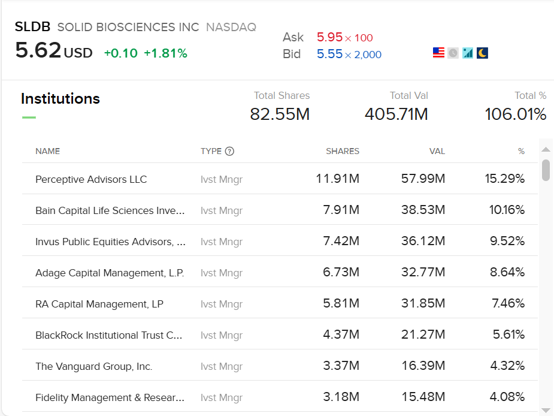This screenshot has width=554, height=416.
Task: Click the clock icon in the header
Action: coord(453,53)
